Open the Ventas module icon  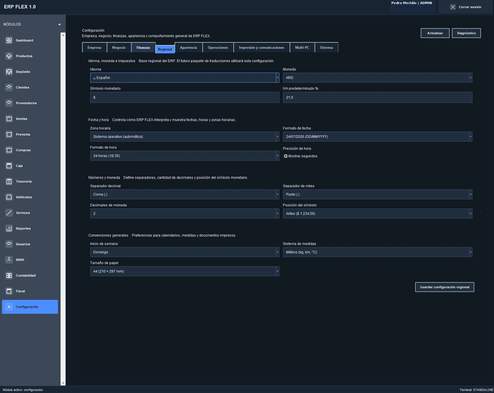tap(9, 119)
